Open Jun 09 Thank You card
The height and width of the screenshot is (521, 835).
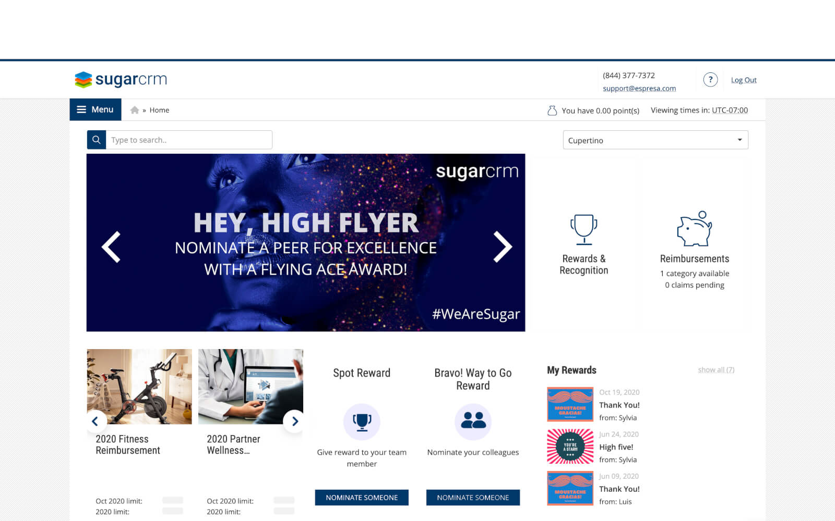570,488
